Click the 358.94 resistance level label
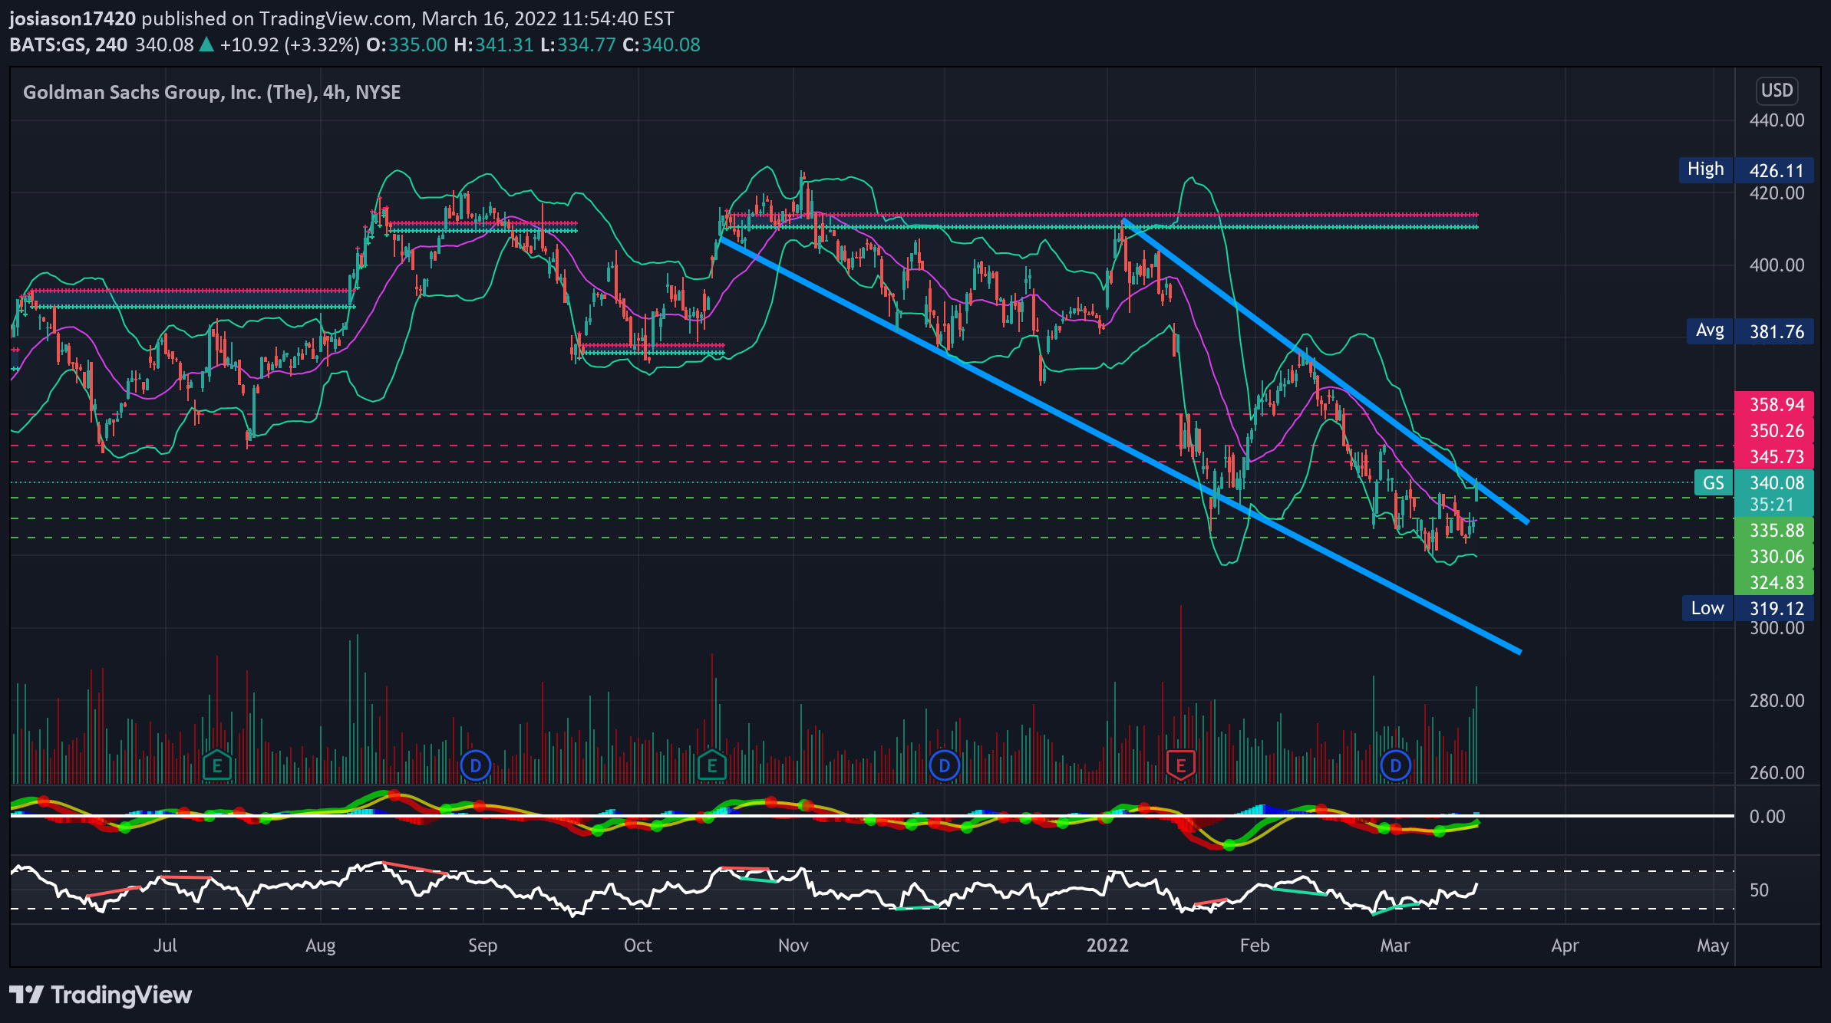Viewport: 1831px width, 1023px height. [x=1774, y=404]
